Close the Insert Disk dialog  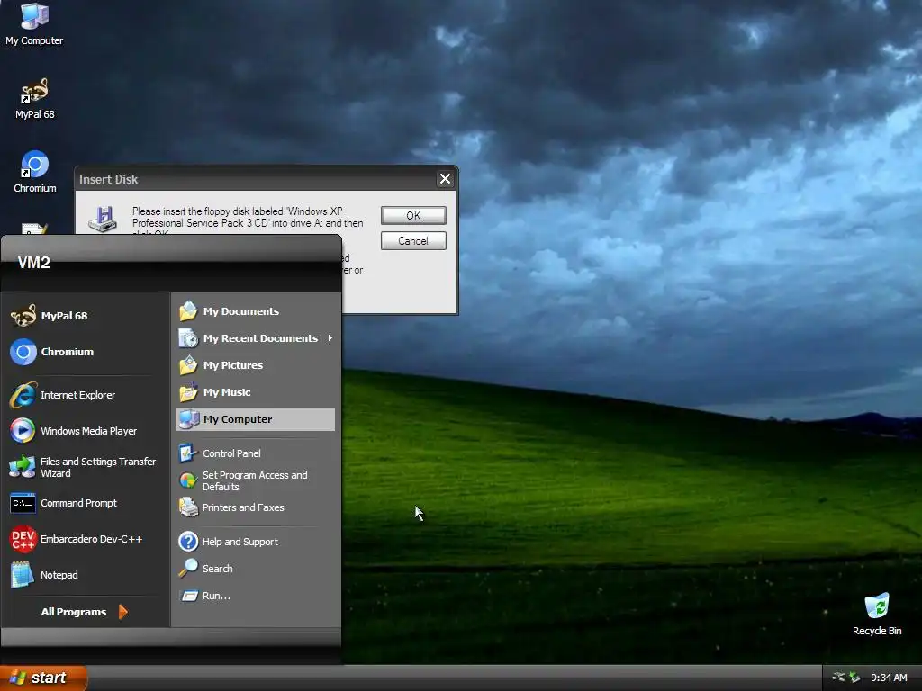coord(445,179)
